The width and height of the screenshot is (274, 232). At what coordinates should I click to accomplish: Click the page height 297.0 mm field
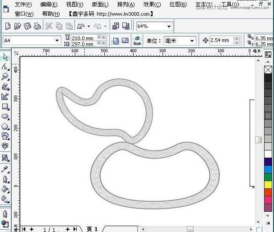[x=84, y=44]
